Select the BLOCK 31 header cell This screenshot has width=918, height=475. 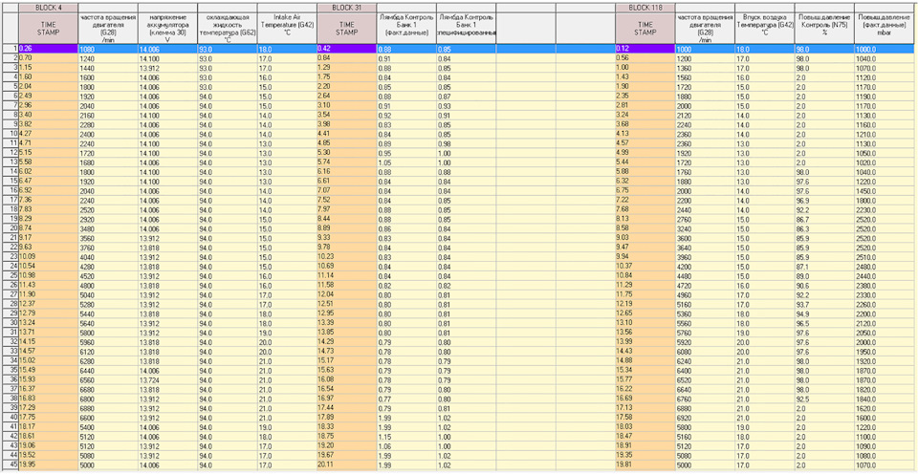[346, 9]
